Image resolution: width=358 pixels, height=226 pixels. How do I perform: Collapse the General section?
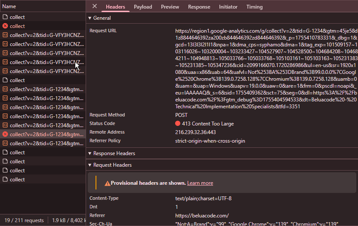[x=90, y=18]
